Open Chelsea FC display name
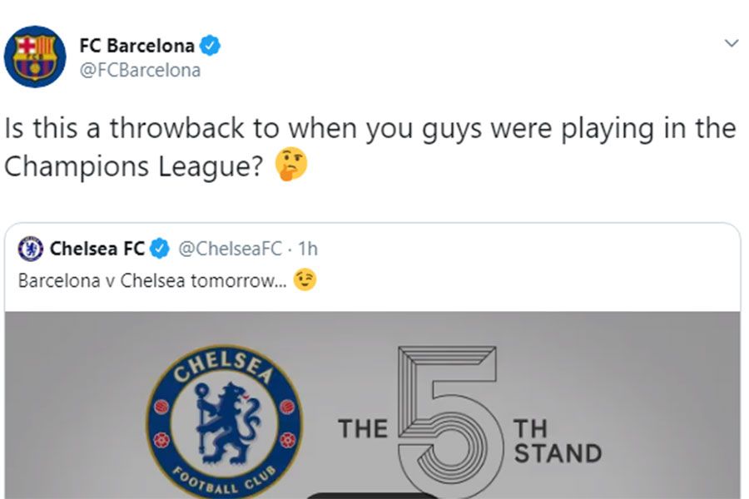 (x=97, y=249)
